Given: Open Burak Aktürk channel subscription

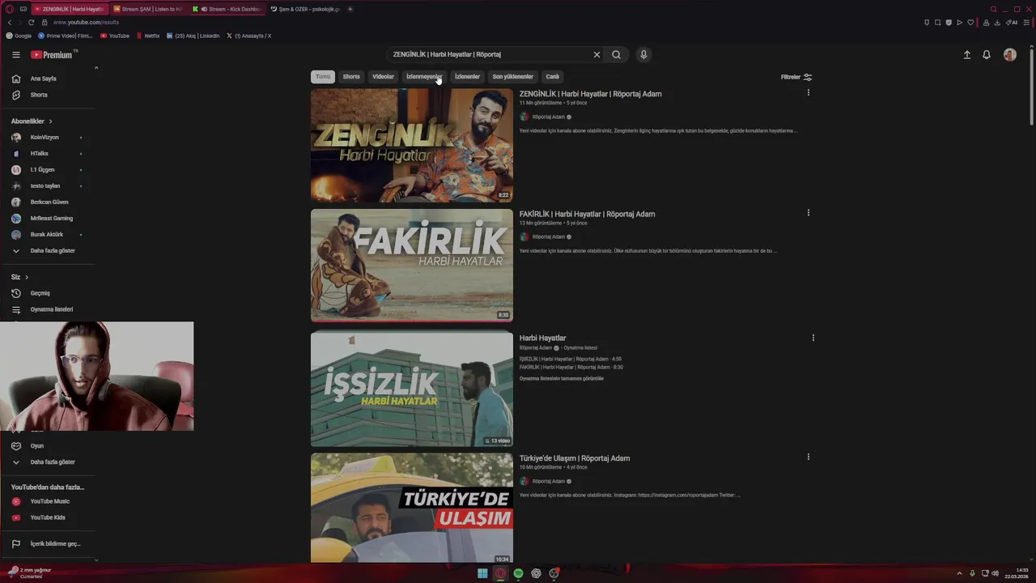Looking at the screenshot, I should [49, 235].
